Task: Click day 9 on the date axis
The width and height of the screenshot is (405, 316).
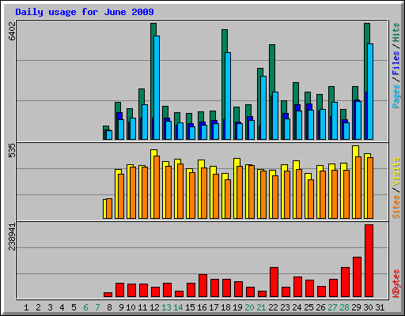Action: click(121, 307)
